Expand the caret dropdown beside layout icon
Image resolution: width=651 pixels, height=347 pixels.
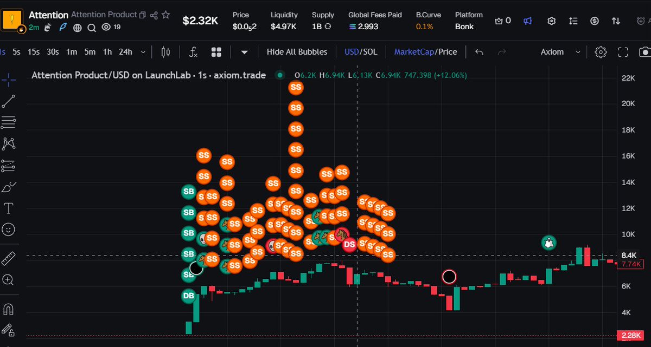coord(244,52)
